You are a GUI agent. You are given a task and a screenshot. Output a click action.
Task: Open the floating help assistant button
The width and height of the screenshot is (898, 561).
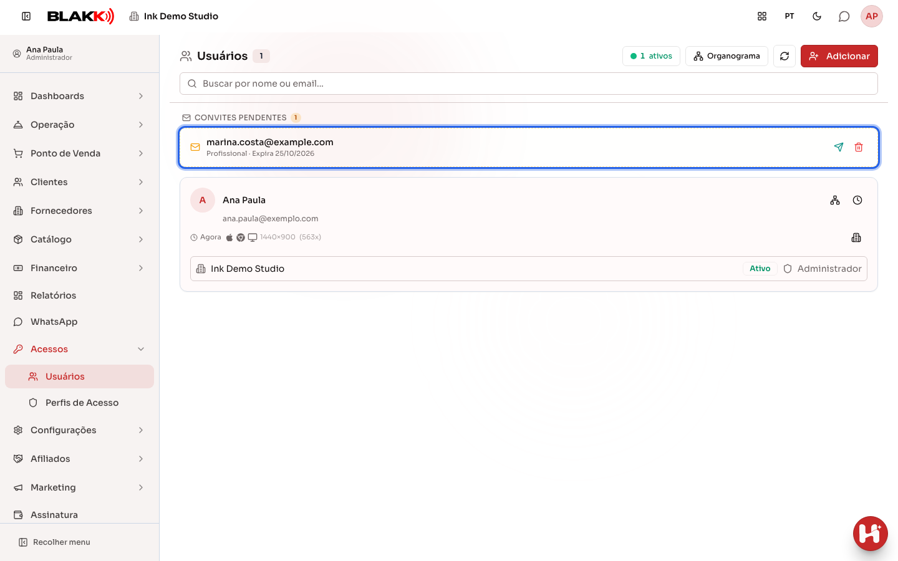pos(871,534)
